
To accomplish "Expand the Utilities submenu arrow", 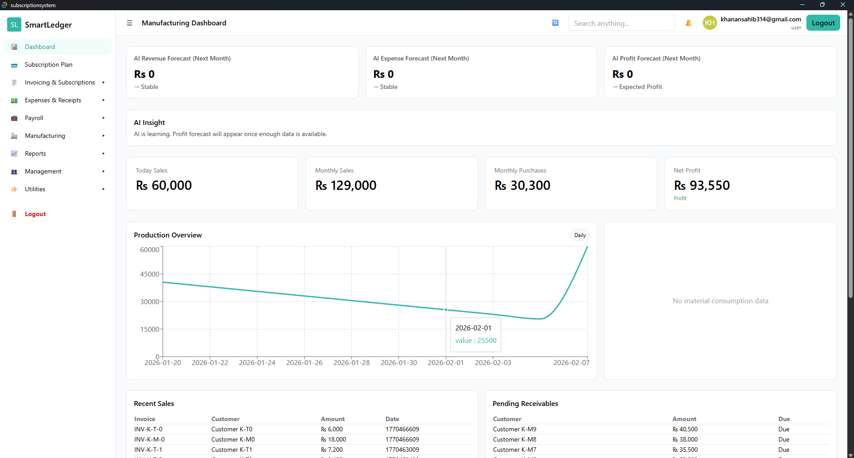I will pos(104,189).
